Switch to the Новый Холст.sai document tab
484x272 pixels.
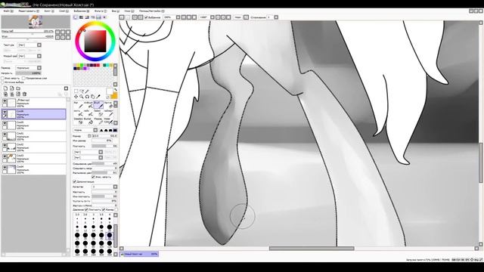(x=139, y=254)
